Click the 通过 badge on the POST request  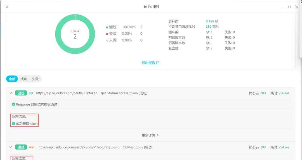(x=21, y=147)
